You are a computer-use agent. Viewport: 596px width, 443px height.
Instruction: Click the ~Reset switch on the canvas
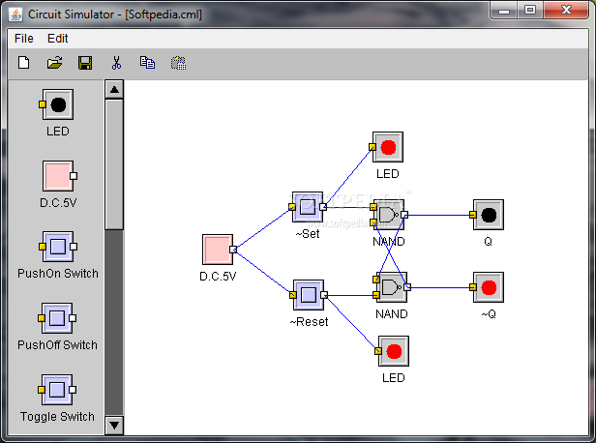pyautogui.click(x=309, y=295)
